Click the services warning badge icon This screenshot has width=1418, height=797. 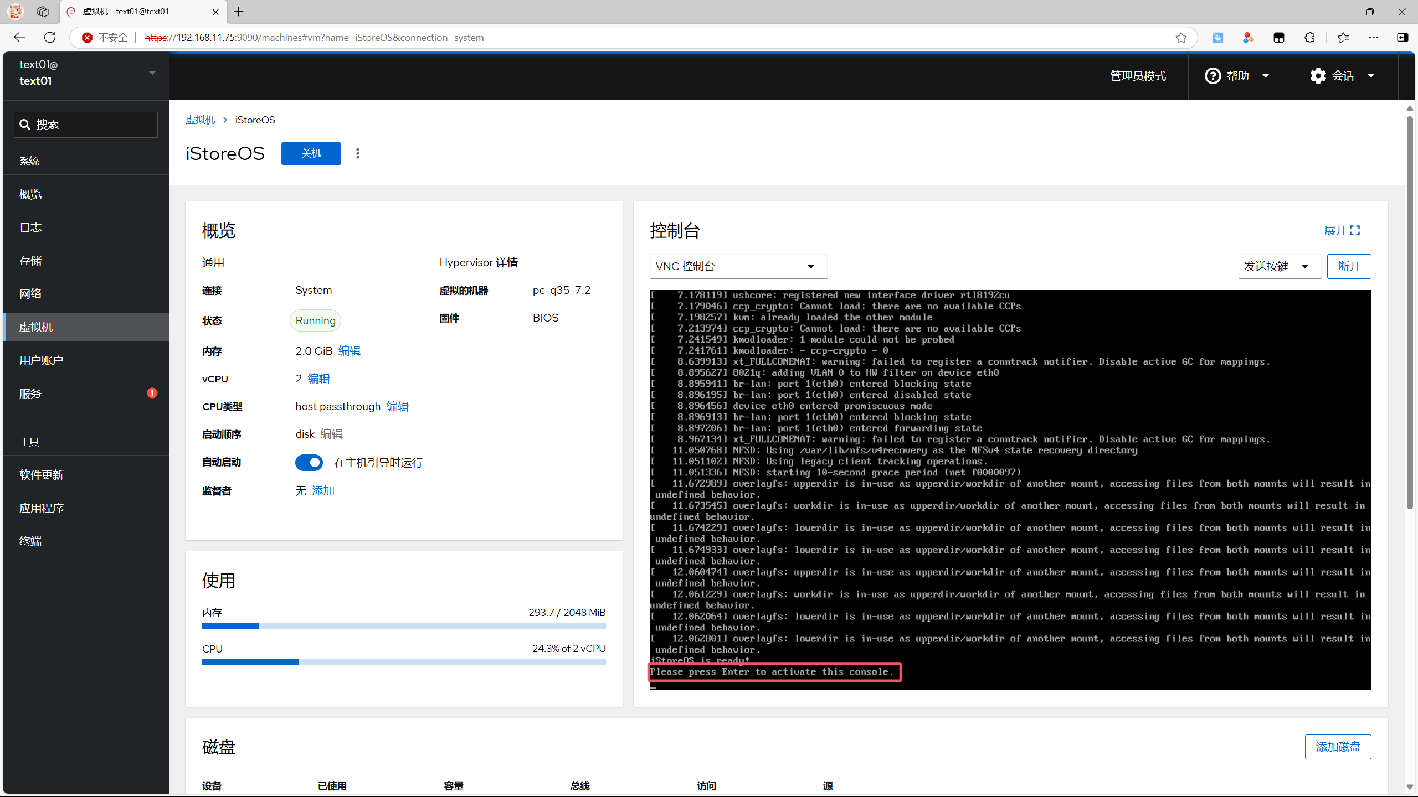[152, 393]
